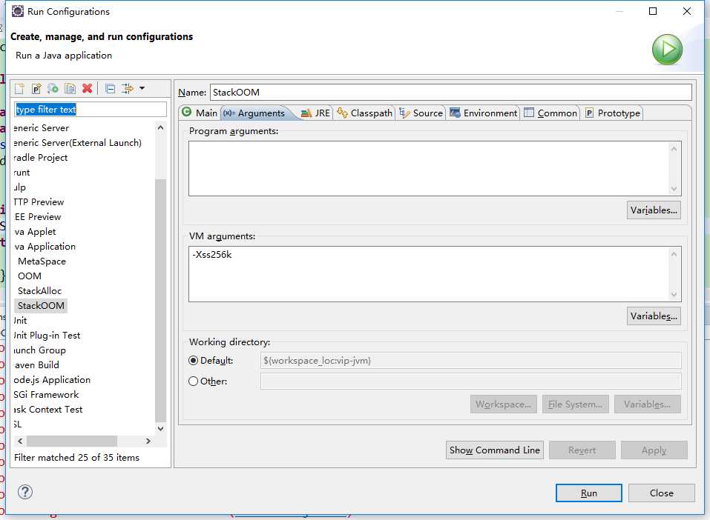Image resolution: width=710 pixels, height=520 pixels.
Task: Open the Environment tab
Action: [484, 113]
